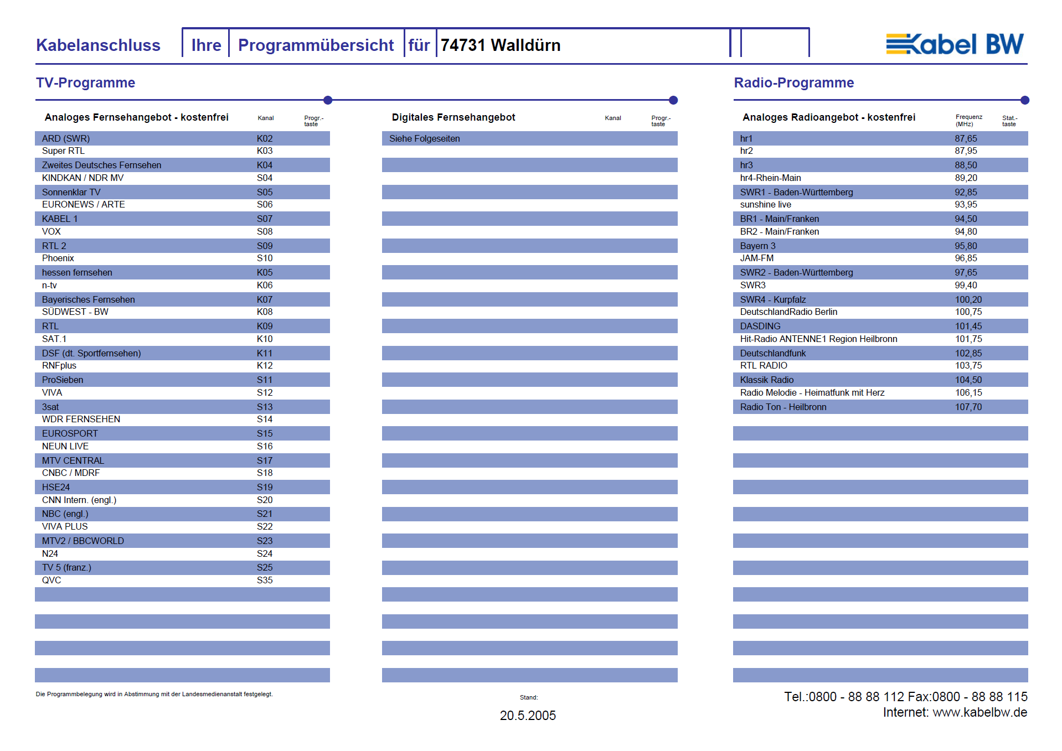Click the Siehe Folgeseiten entry
1062x751 pixels.
coord(424,138)
